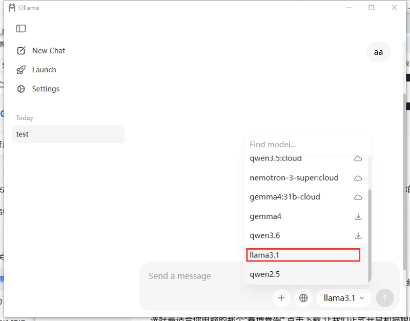410x321 pixels.
Task: Click cloud icon next to gemma4:31b-cloud
Action: (x=358, y=197)
